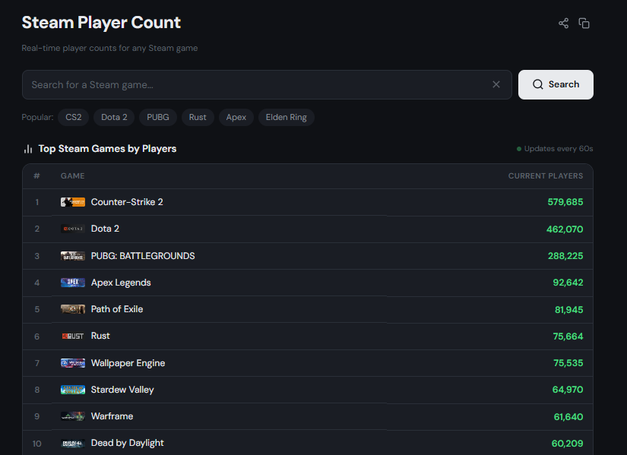Select the PUBG popular chip
Screen dimensions: 627x455
(158, 117)
